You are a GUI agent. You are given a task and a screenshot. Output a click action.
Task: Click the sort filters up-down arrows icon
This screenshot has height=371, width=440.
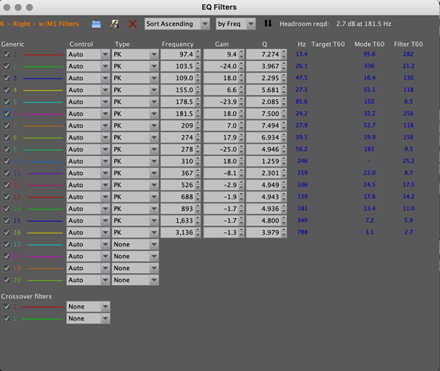[268, 23]
